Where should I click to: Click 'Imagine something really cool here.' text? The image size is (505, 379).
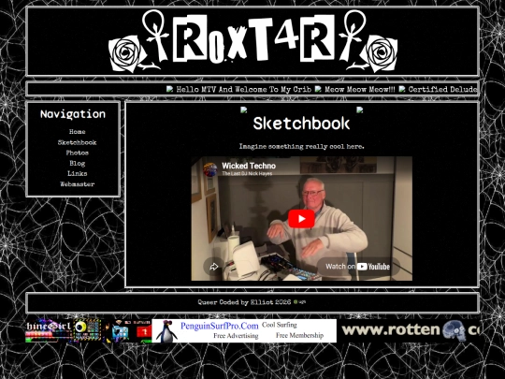(x=301, y=146)
